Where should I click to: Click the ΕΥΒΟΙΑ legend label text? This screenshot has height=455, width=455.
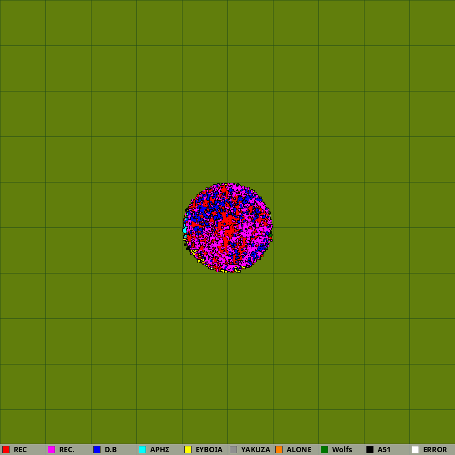pyautogui.click(x=209, y=450)
